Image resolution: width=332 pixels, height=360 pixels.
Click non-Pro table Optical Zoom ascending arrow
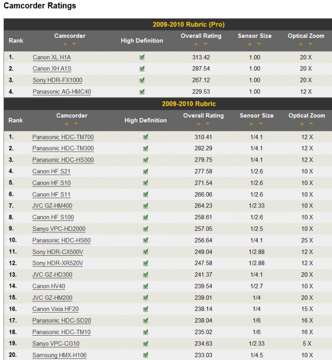point(302,124)
